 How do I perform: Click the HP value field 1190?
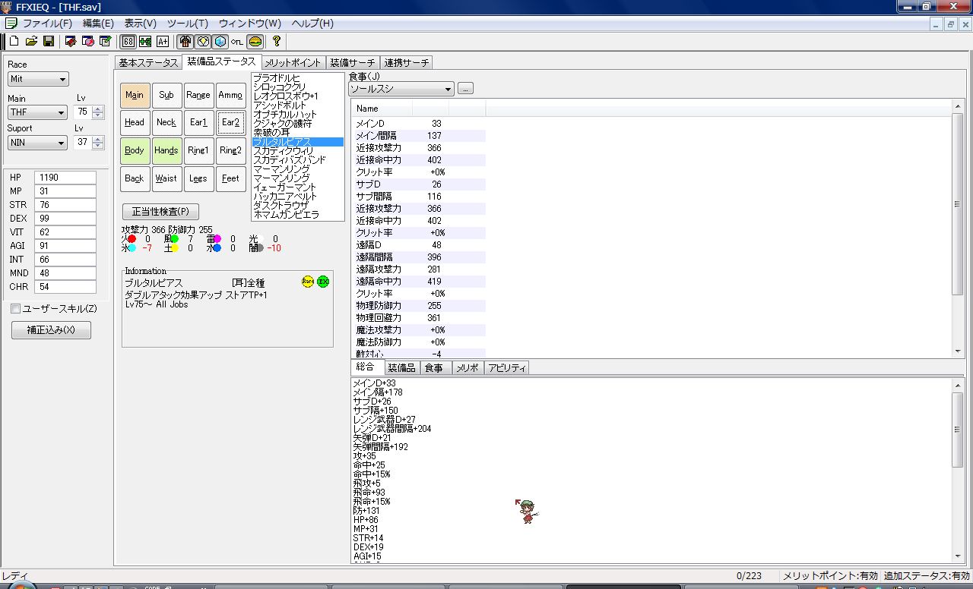click(x=65, y=178)
